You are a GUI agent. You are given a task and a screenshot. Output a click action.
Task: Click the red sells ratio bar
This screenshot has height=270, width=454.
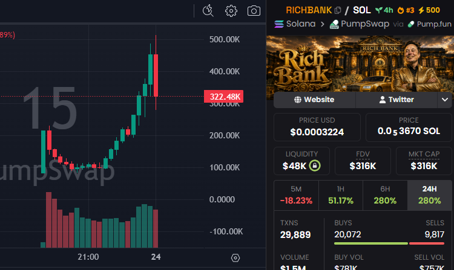coord(427,243)
